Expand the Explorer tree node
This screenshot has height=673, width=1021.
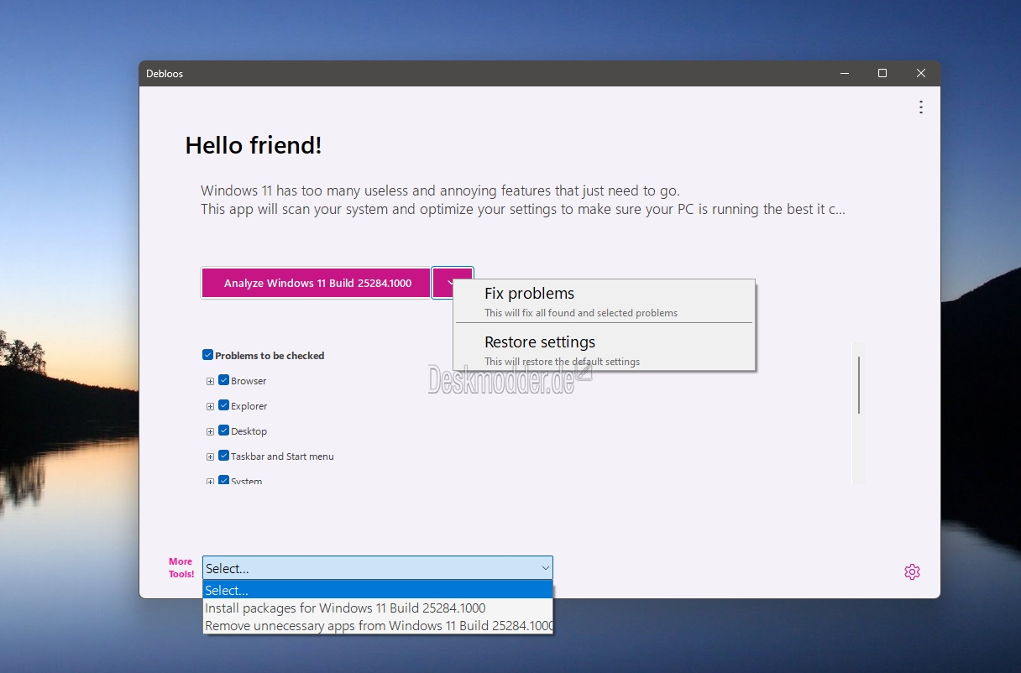[x=210, y=406]
